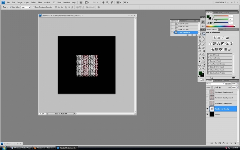Viewport: 240px width, 150px height.
Task: Click the Windows Start button
Action: click(4, 148)
